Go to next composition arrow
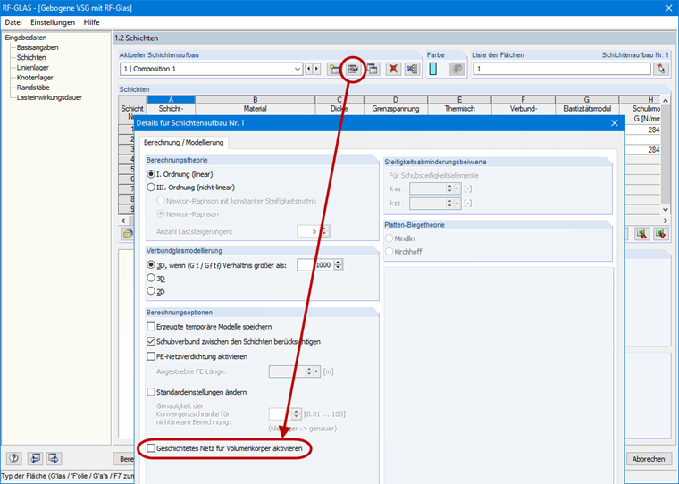The width and height of the screenshot is (679, 484). (317, 69)
